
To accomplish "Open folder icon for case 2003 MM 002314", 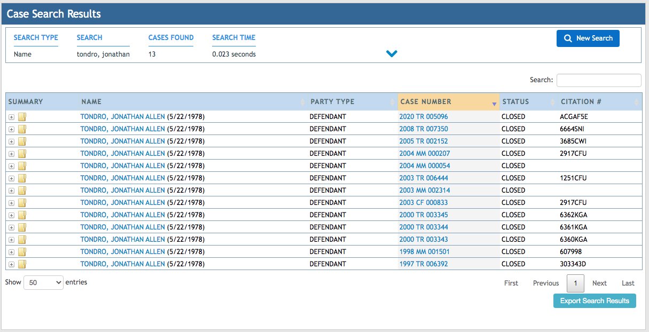I will click(x=22, y=190).
